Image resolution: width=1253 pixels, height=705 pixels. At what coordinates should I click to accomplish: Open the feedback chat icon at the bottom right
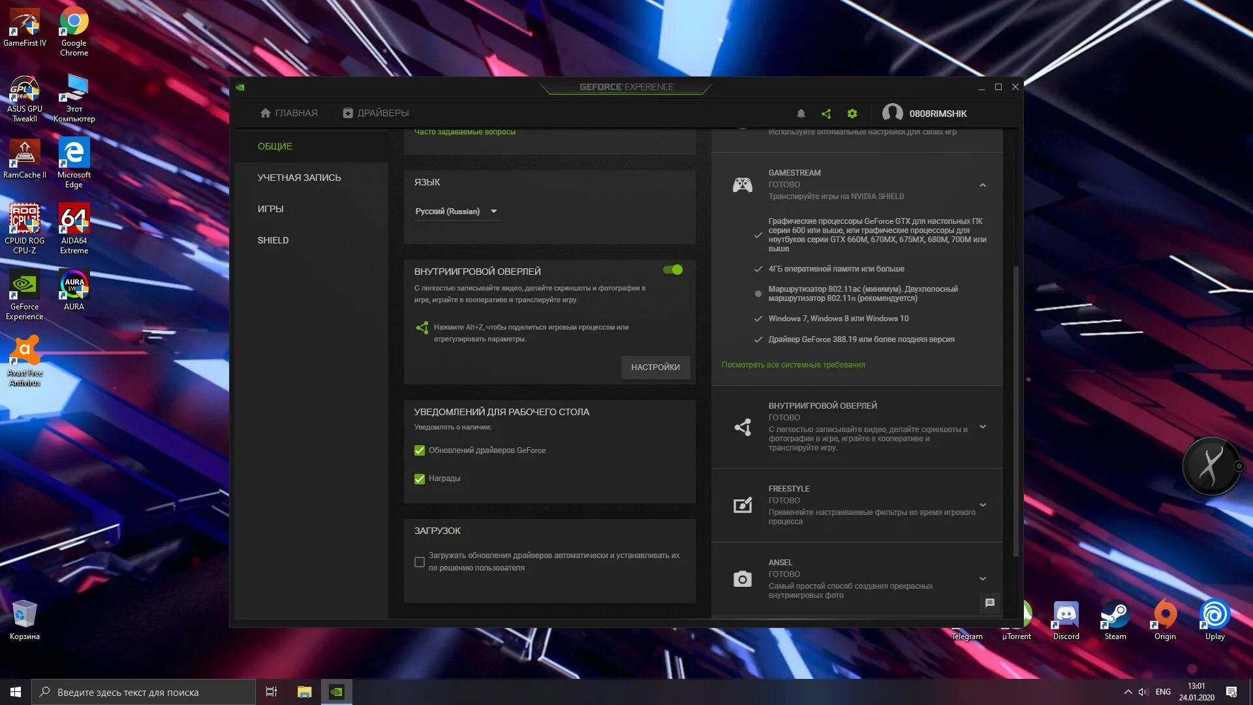[989, 603]
